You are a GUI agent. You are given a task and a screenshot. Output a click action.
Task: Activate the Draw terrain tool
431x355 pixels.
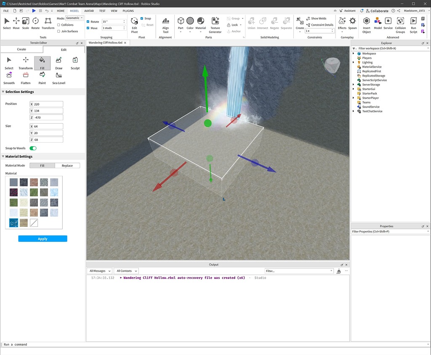tap(59, 64)
